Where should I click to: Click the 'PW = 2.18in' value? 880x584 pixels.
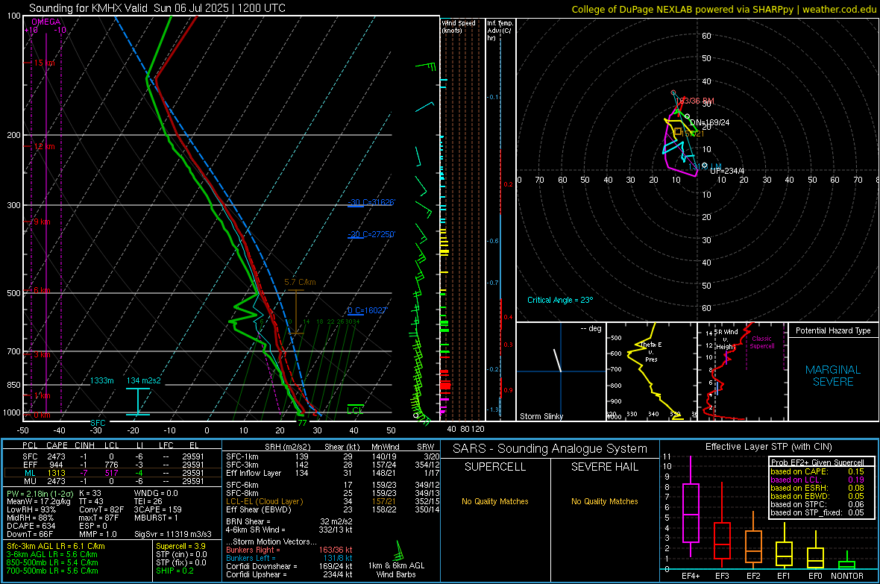coord(39,493)
